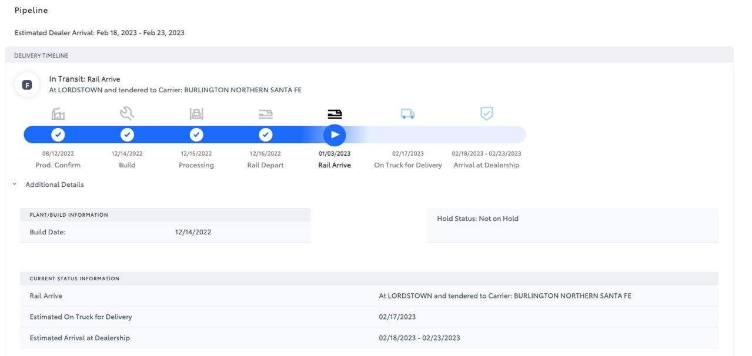The image size is (752, 356).
Task: Click the Build stage checkmark marker
Action: click(127, 135)
